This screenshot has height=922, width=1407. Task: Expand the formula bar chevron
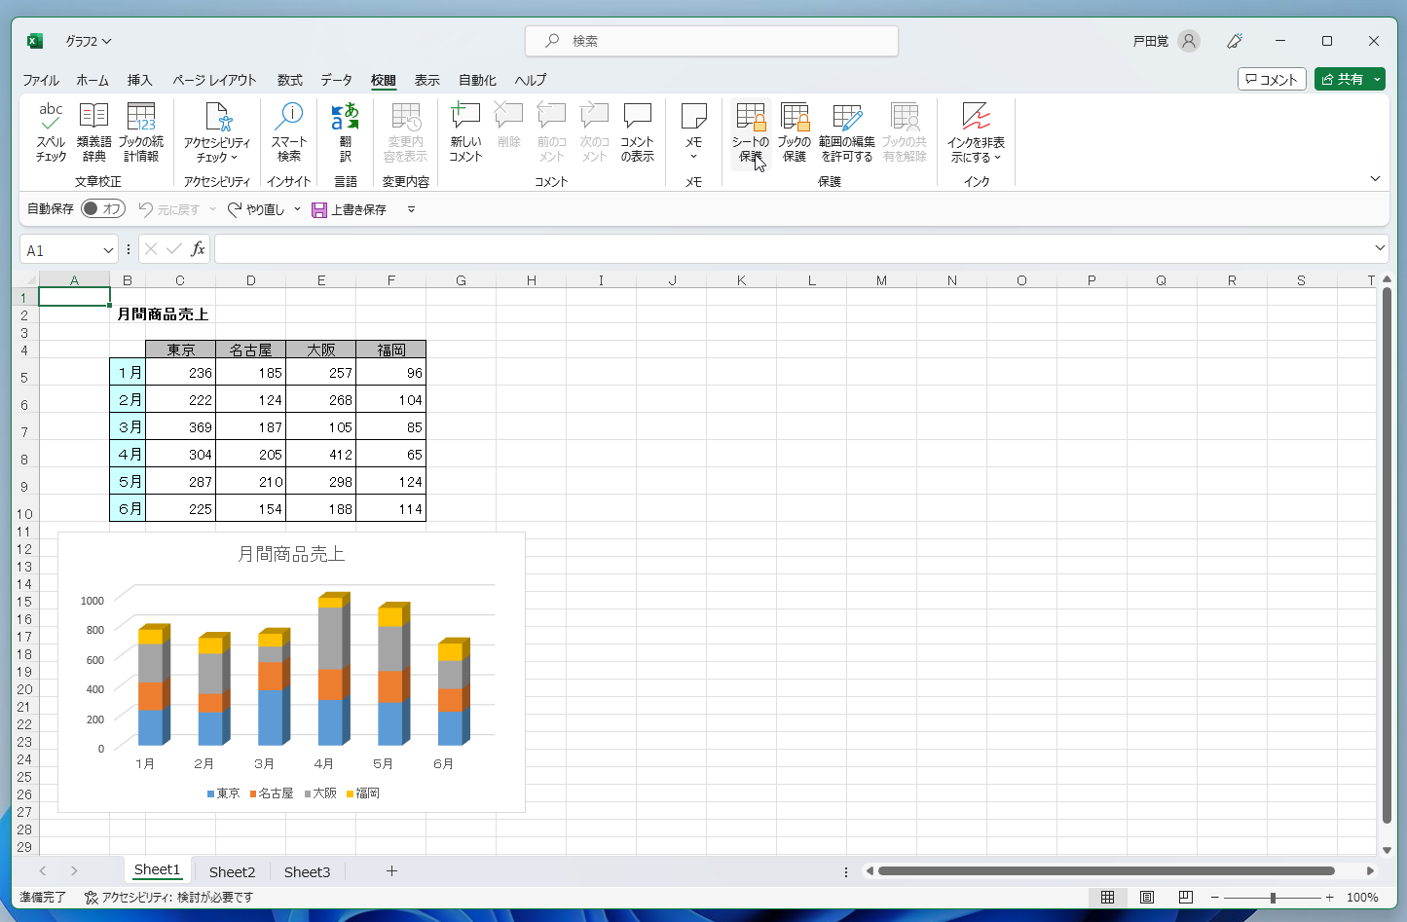pos(1380,249)
